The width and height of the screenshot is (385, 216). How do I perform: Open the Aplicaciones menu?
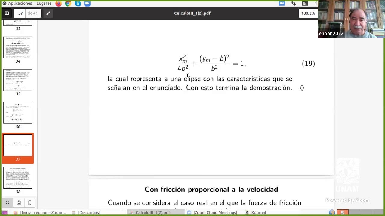17,3
